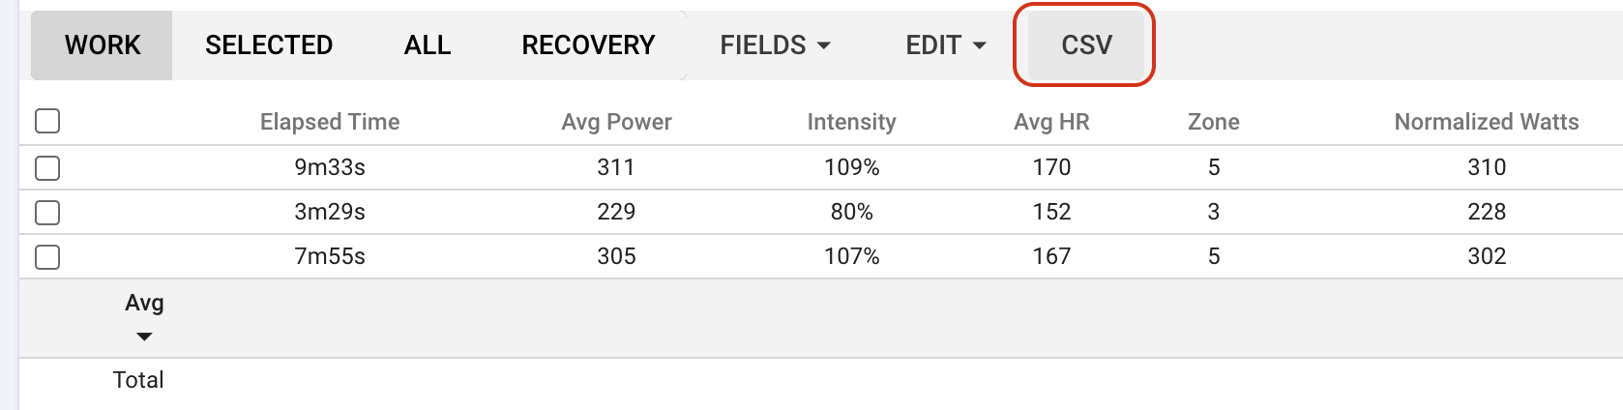Screen dimensions: 1623x410
Task: Click the Zone column header
Action: coord(1213,122)
